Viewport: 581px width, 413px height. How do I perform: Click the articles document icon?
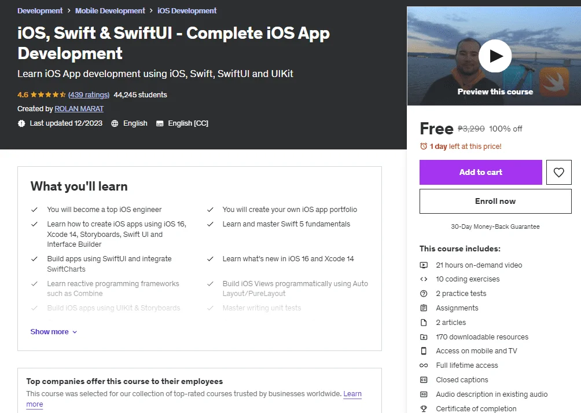(424, 323)
